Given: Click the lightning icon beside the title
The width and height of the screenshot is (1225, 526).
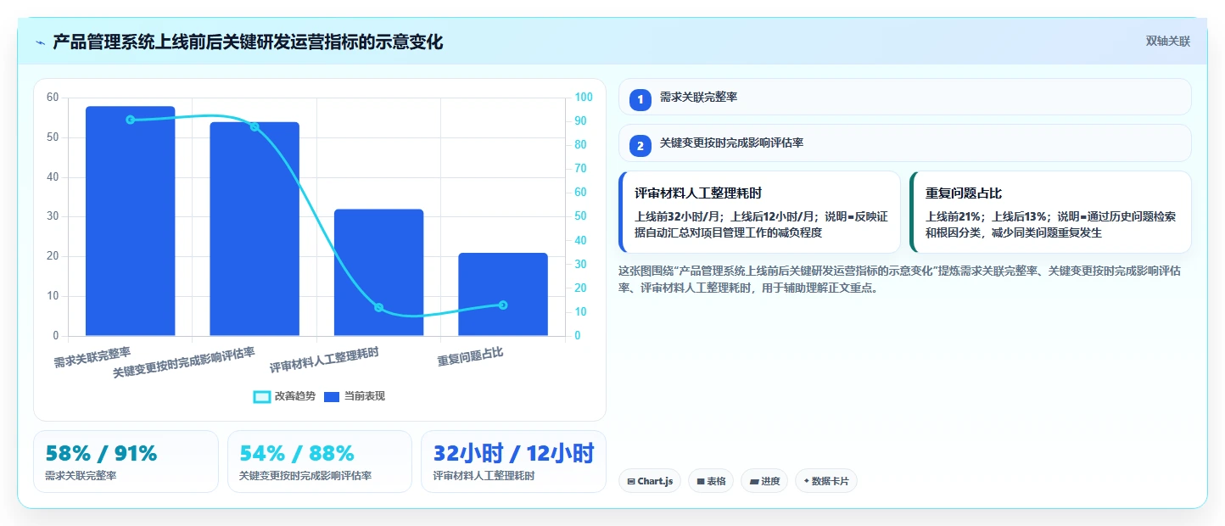Looking at the screenshot, I should coord(40,42).
